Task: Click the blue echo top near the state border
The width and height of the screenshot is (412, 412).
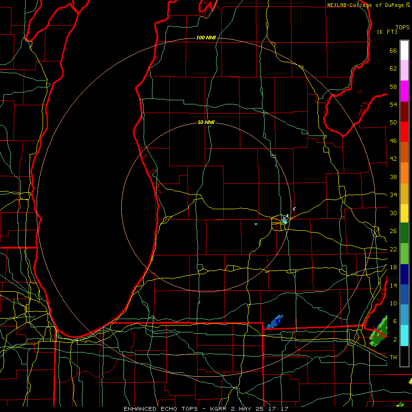Action: 275,322
